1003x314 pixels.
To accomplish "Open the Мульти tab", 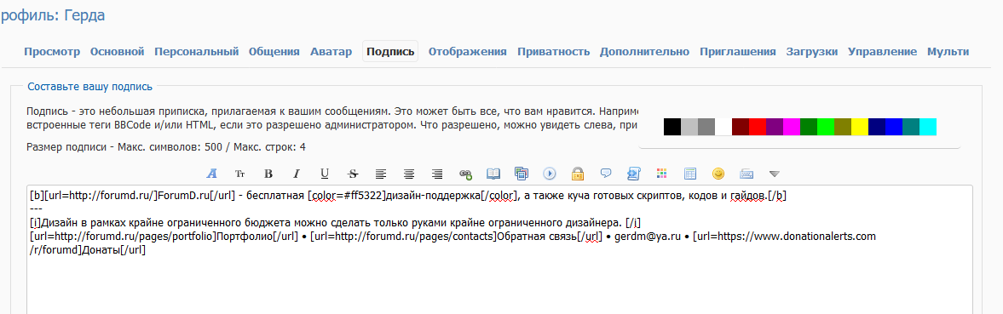I will (948, 52).
